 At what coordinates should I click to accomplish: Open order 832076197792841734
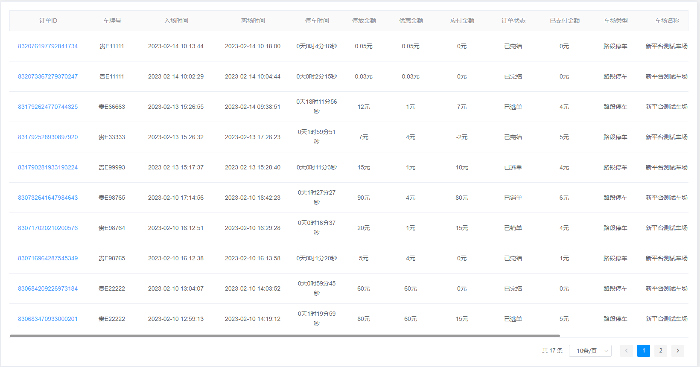[48, 46]
